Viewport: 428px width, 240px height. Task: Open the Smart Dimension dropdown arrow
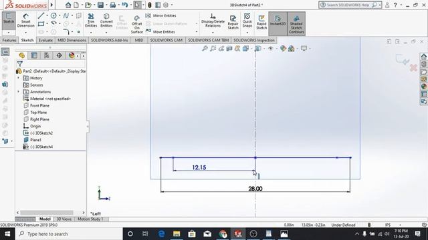tap(25, 33)
